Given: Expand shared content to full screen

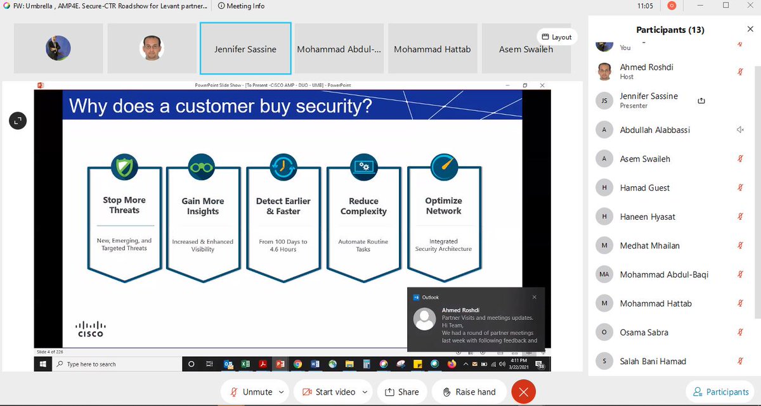Looking at the screenshot, I should pyautogui.click(x=17, y=120).
